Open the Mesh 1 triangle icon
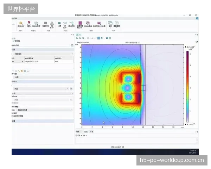The image size is (211, 169). (x=52, y=23)
